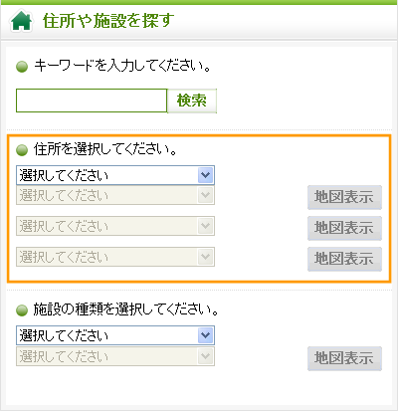The width and height of the screenshot is (399, 412).
Task: Open the second-level address dropdown
Action: tap(115, 195)
